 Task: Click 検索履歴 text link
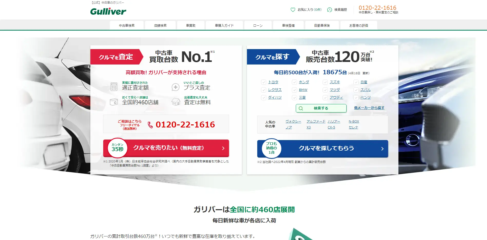tap(340, 10)
